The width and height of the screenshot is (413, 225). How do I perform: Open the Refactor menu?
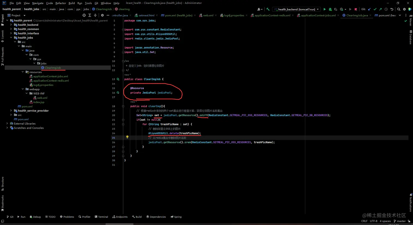(x=61, y=3)
